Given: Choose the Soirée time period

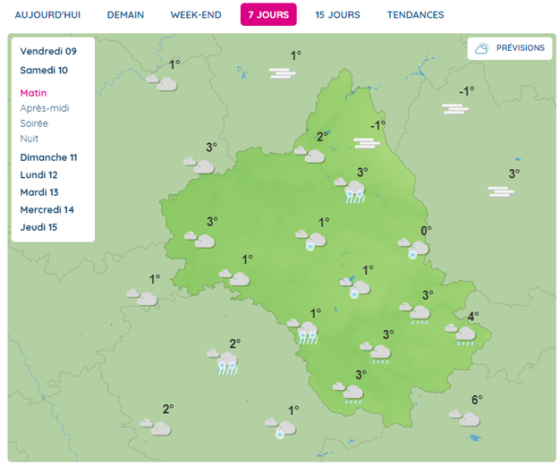Looking at the screenshot, I should point(34,123).
